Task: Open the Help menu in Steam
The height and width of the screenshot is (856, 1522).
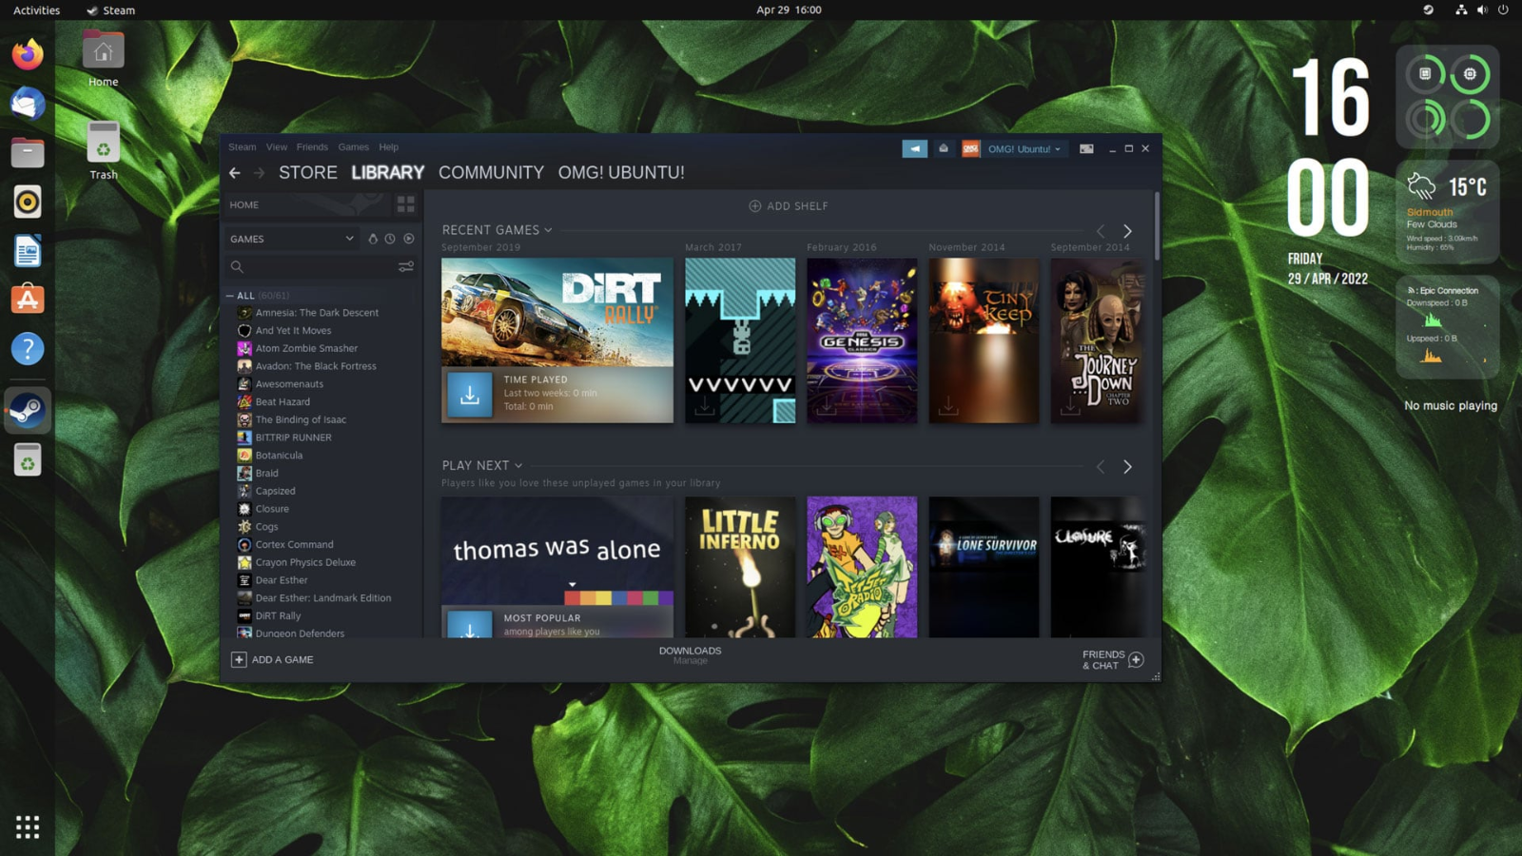Action: (388, 147)
